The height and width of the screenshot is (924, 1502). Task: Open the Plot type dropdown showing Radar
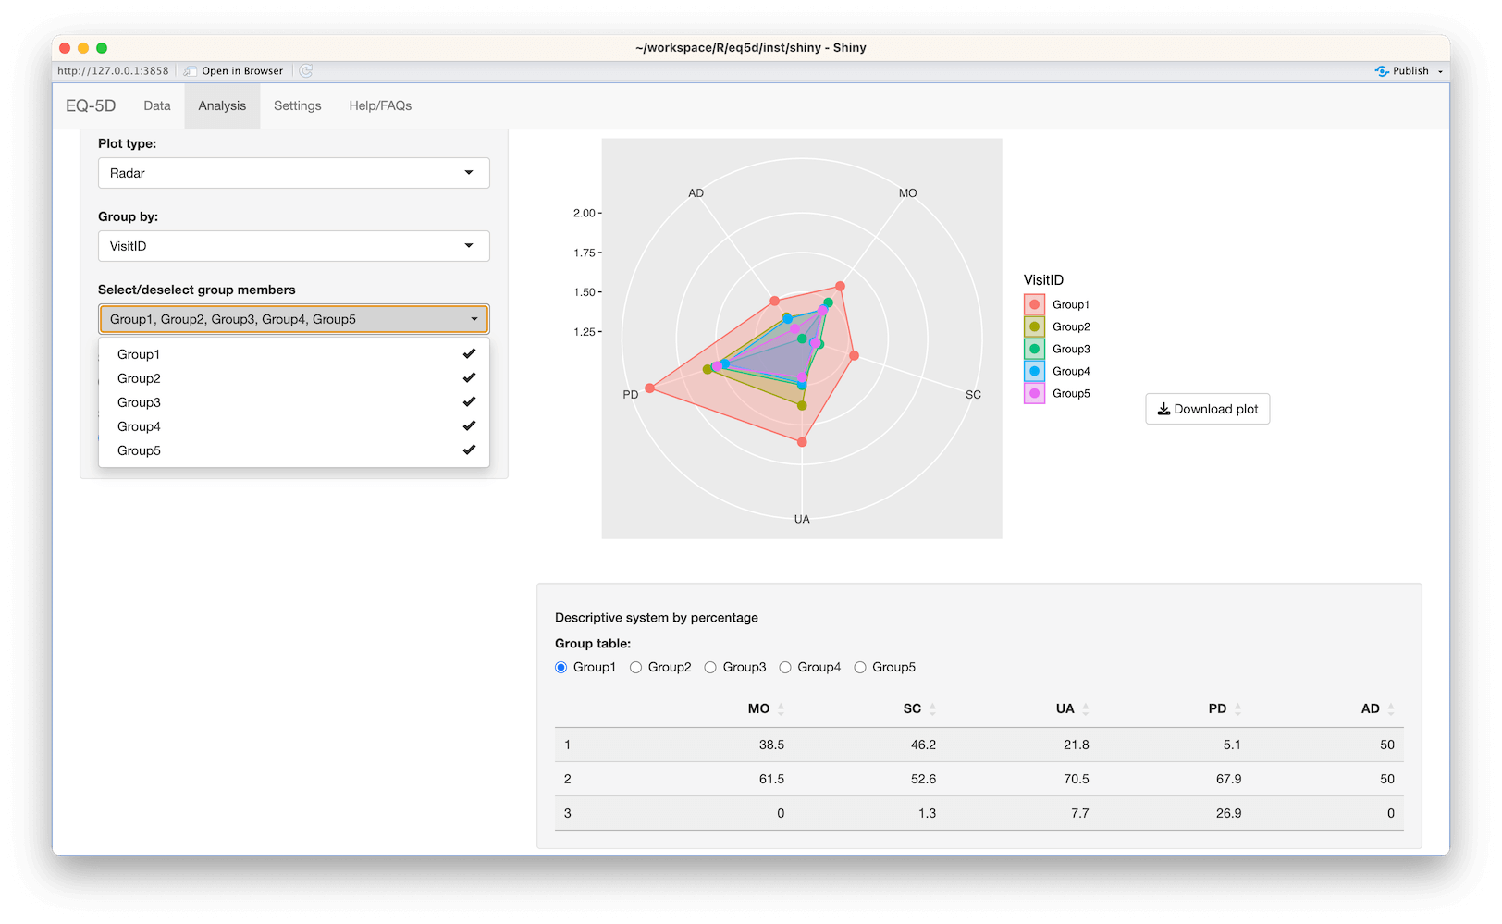[293, 173]
